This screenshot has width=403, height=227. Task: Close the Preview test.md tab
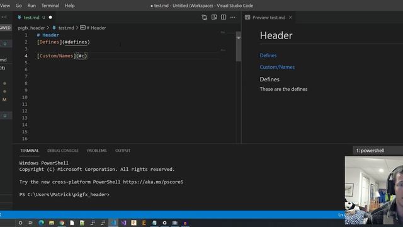click(x=290, y=17)
